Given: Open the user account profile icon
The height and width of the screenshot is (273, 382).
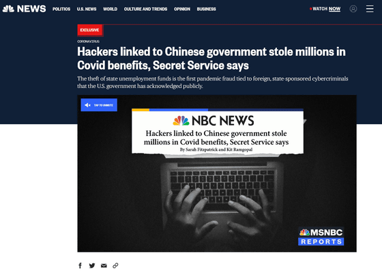Looking at the screenshot, I should coord(353,9).
